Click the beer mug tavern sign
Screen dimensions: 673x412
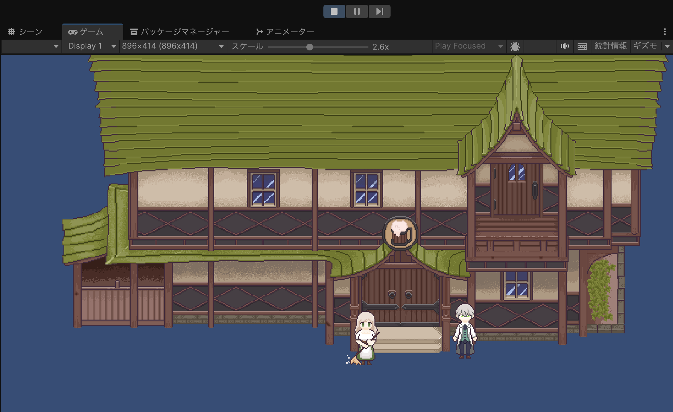coord(400,234)
